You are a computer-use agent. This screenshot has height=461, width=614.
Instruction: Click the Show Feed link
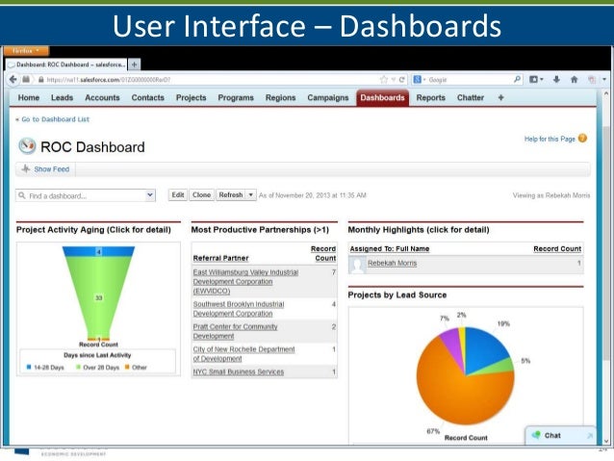click(x=51, y=168)
